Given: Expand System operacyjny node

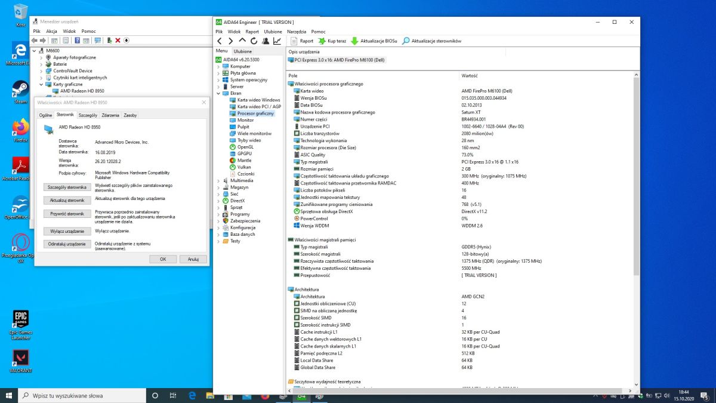Looking at the screenshot, I should pyautogui.click(x=218, y=79).
